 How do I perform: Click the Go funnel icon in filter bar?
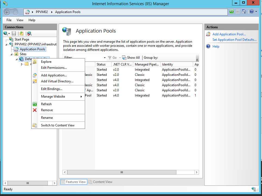pos(110,58)
